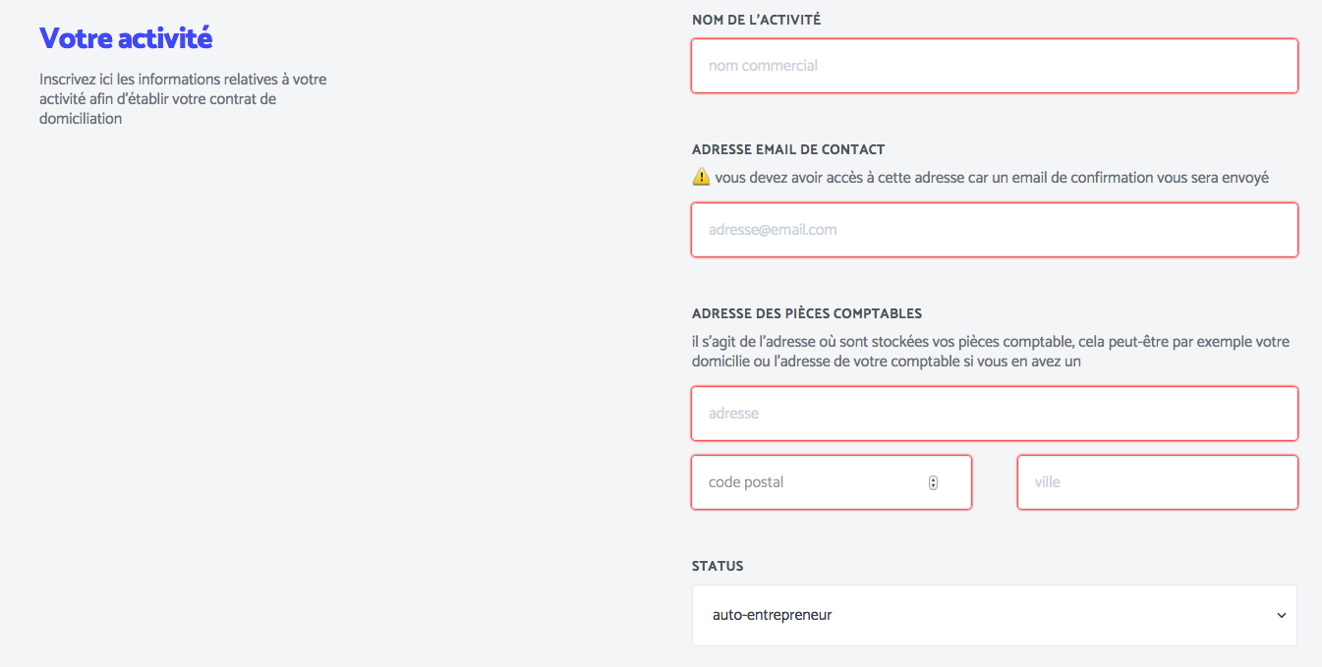Image resolution: width=1322 pixels, height=667 pixels.
Task: Open the auto-entrepreneur status dropdown
Action: tap(995, 616)
